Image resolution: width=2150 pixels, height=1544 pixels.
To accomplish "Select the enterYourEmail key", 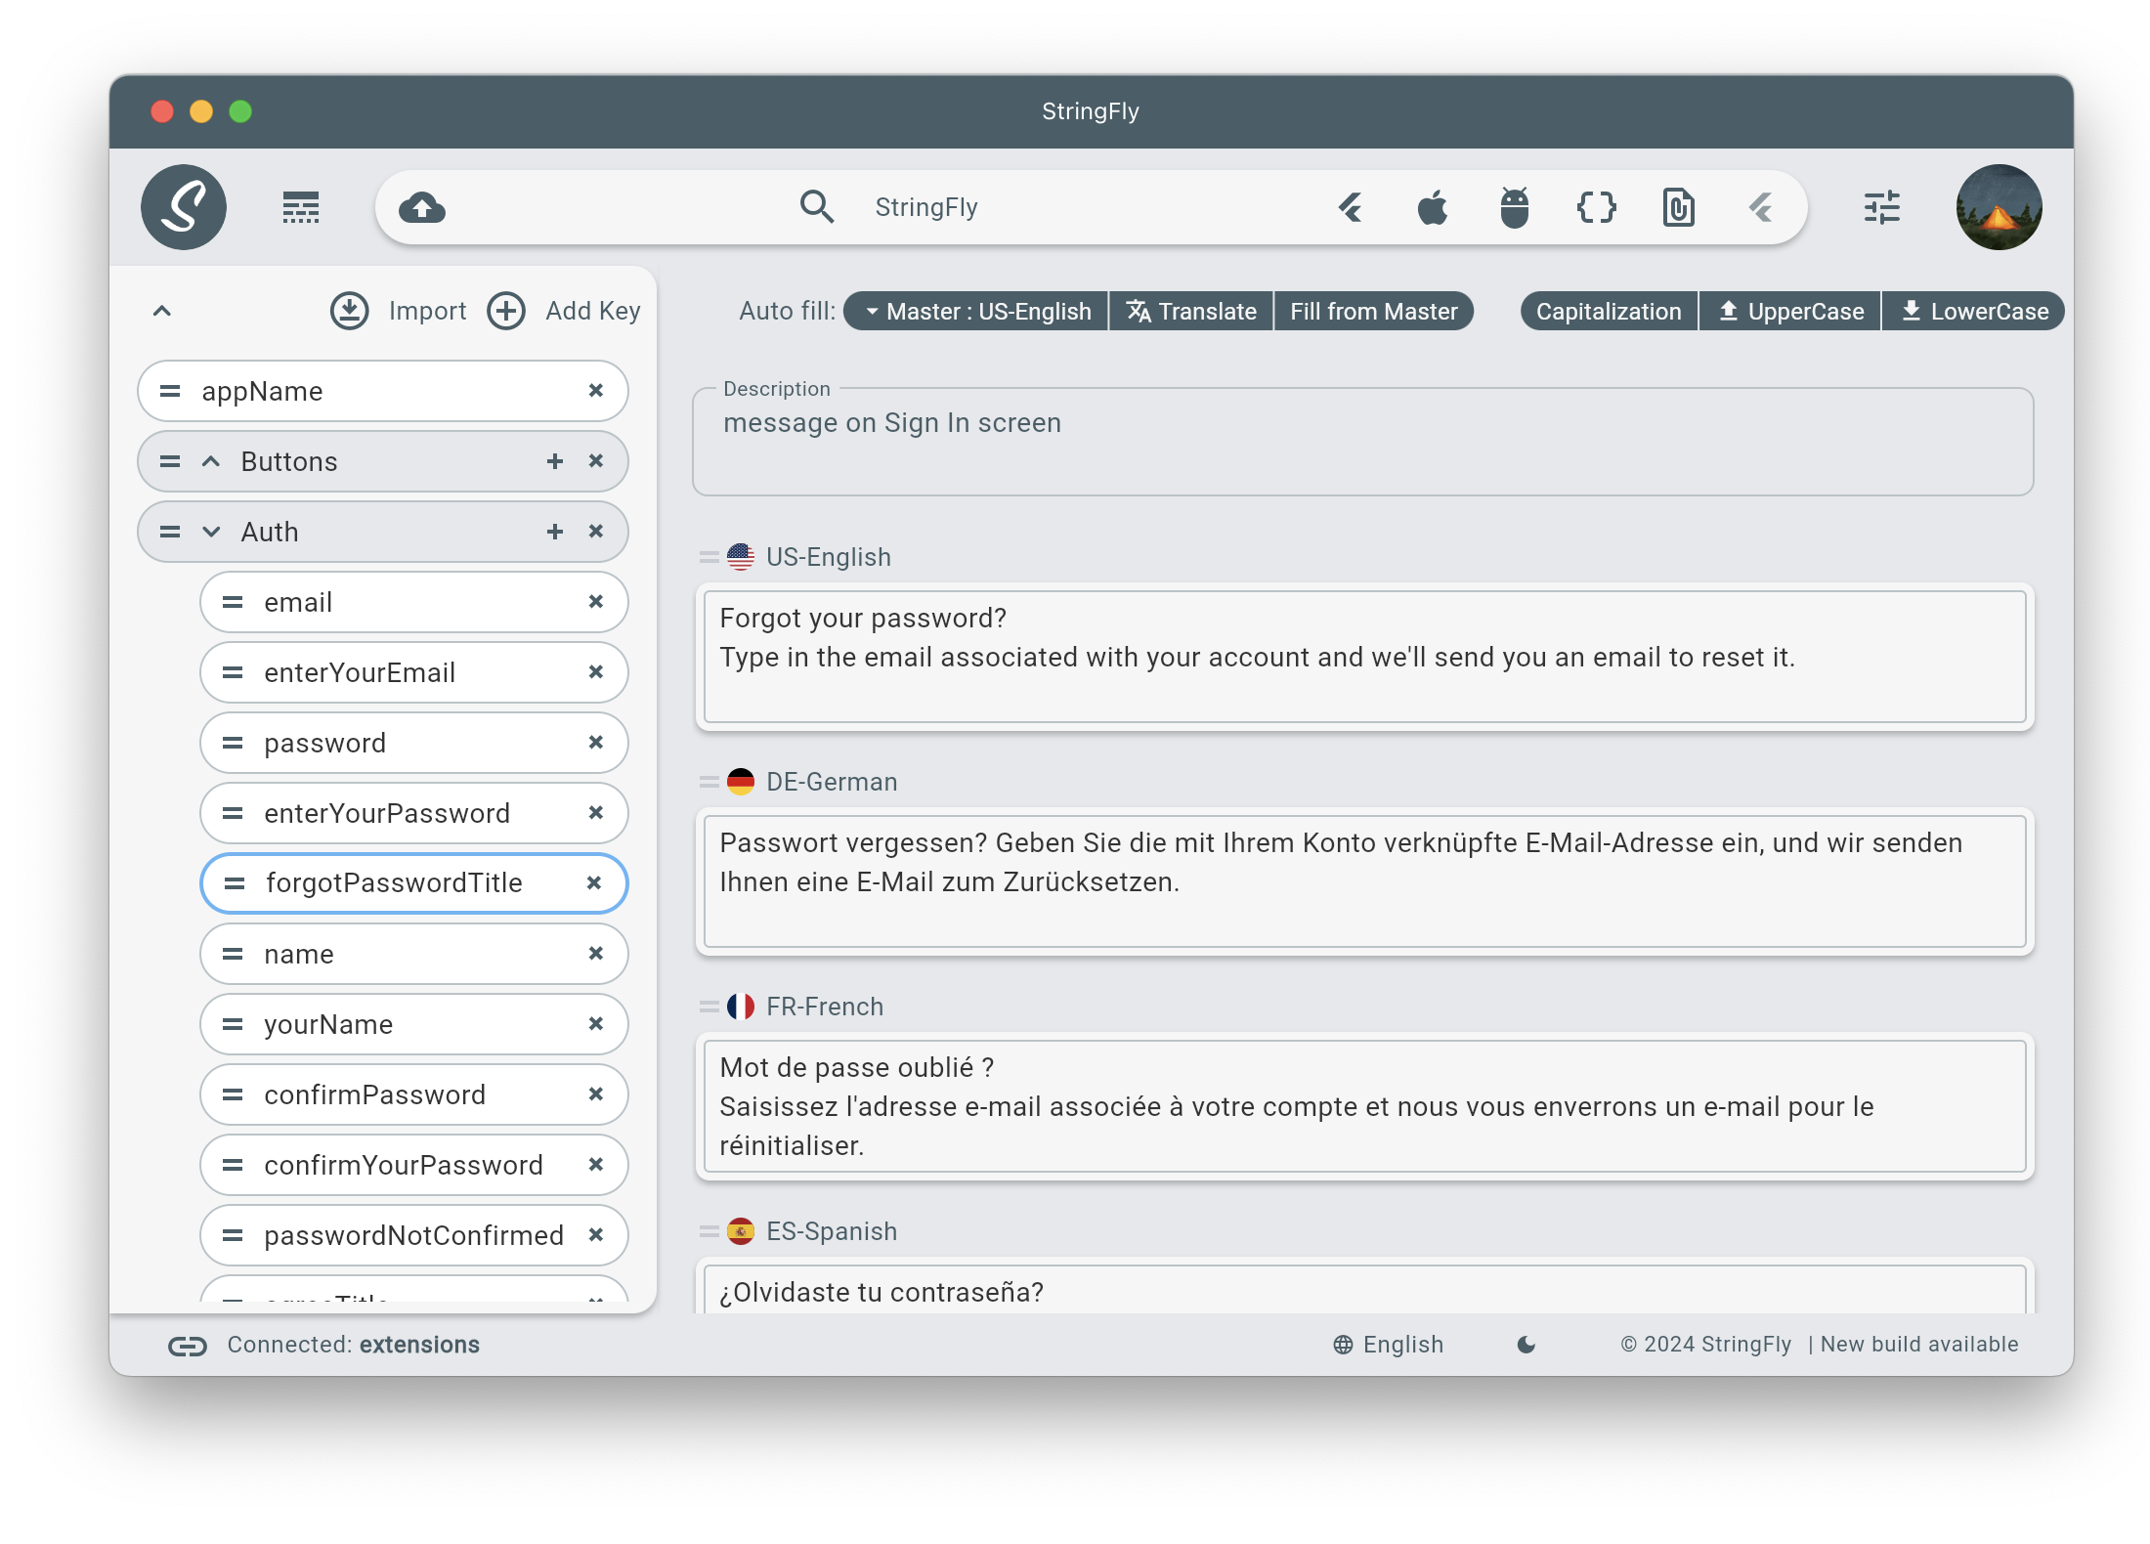I will point(414,672).
